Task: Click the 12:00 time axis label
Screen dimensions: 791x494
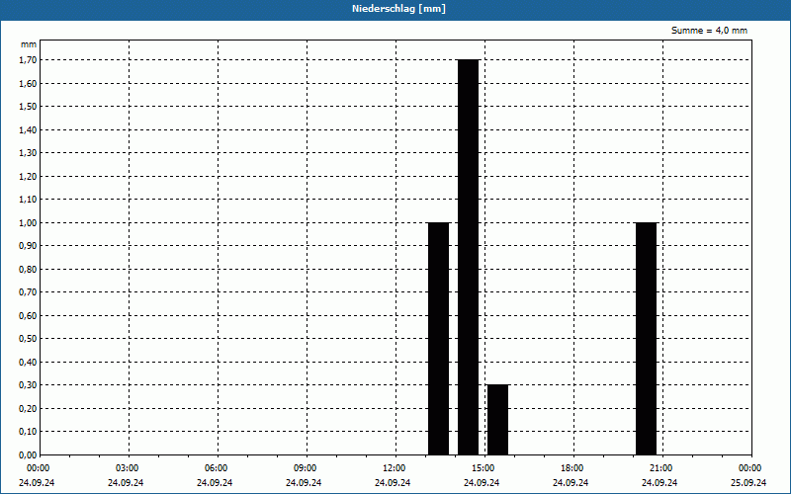Action: [x=393, y=468]
